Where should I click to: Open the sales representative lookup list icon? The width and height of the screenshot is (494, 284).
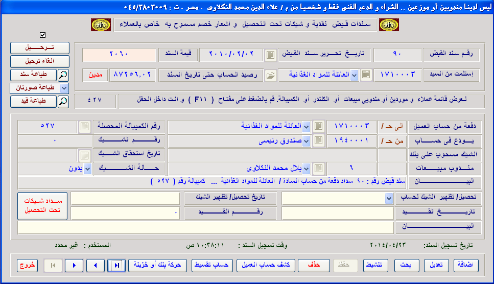point(318,169)
